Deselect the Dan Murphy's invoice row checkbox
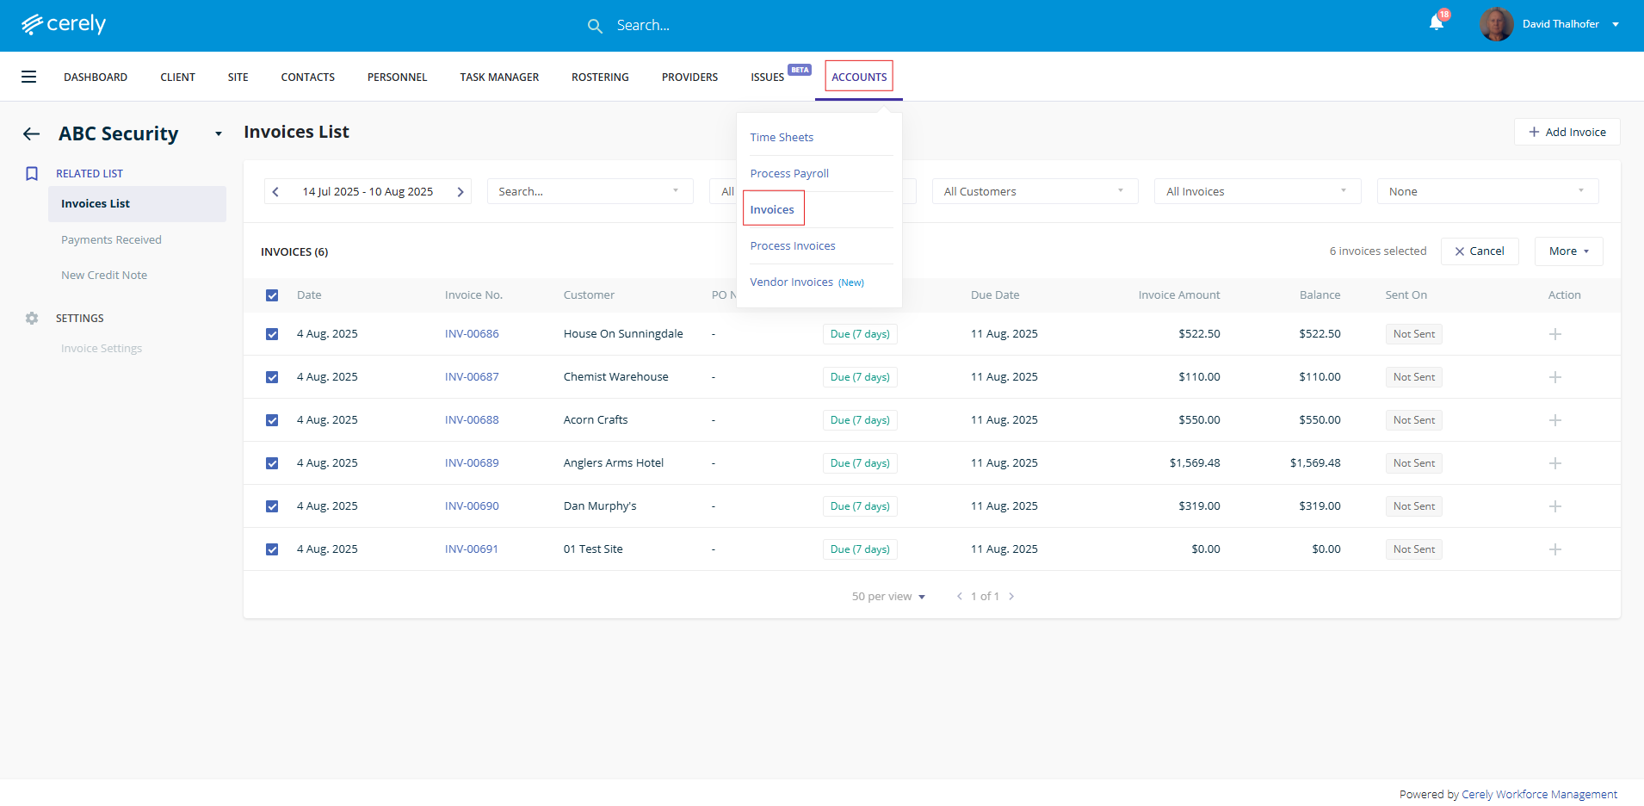Image resolution: width=1644 pixels, height=806 pixels. pyautogui.click(x=272, y=506)
